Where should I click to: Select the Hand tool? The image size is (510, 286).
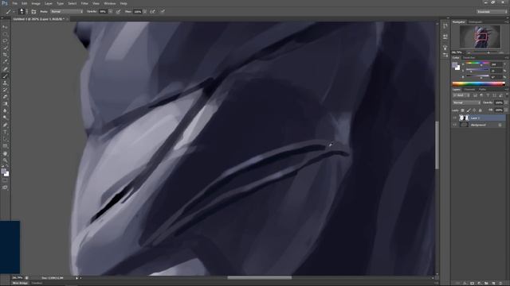[5, 153]
